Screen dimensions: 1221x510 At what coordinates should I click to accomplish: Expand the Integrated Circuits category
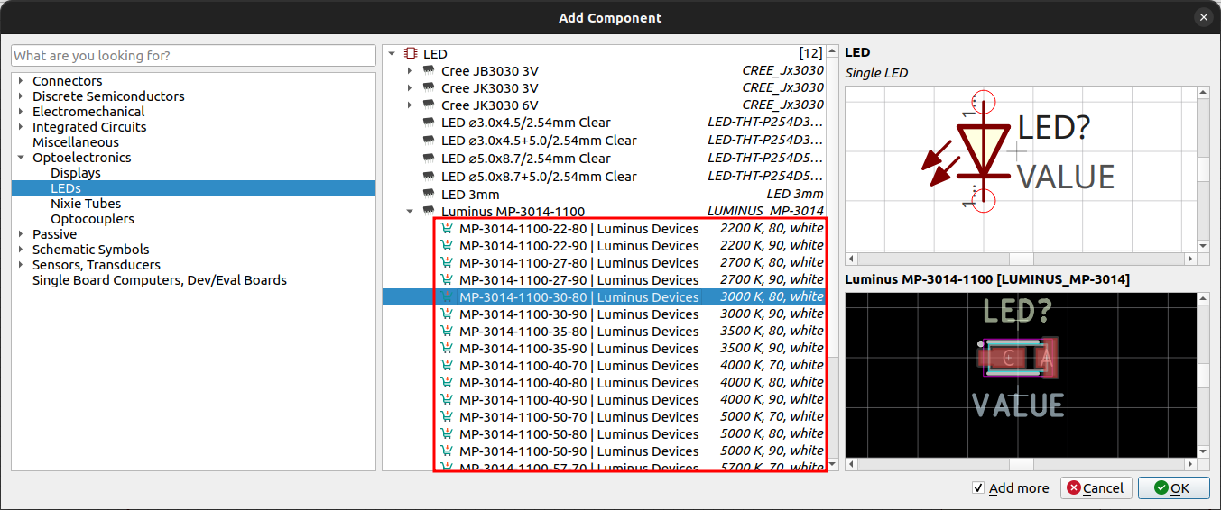tap(21, 127)
